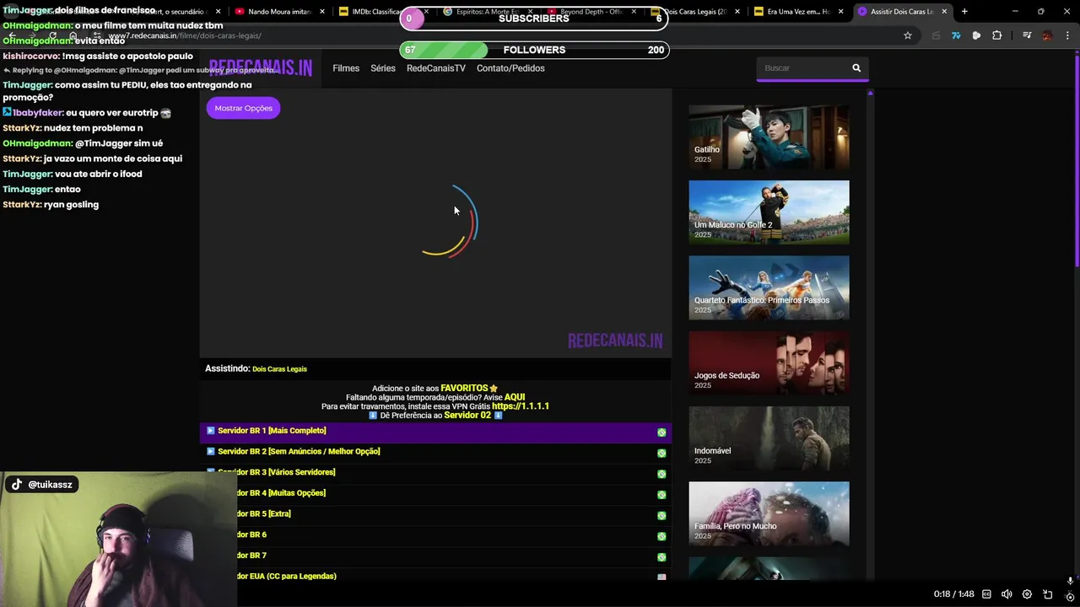This screenshot has width=1080, height=607.
Task: Open mini-player popout icon
Action: tap(1048, 594)
